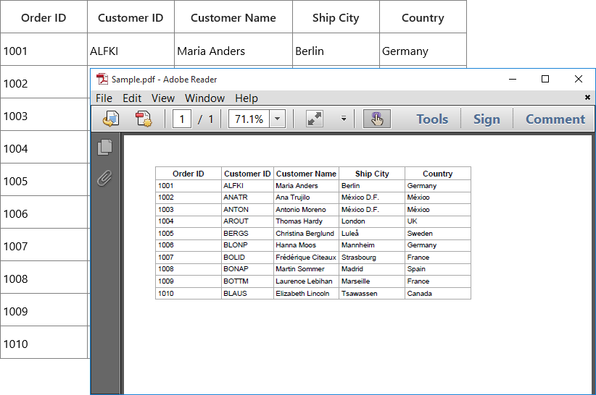The width and height of the screenshot is (596, 395).
Task: Click Sweden in the PDF table
Action: 420,234
